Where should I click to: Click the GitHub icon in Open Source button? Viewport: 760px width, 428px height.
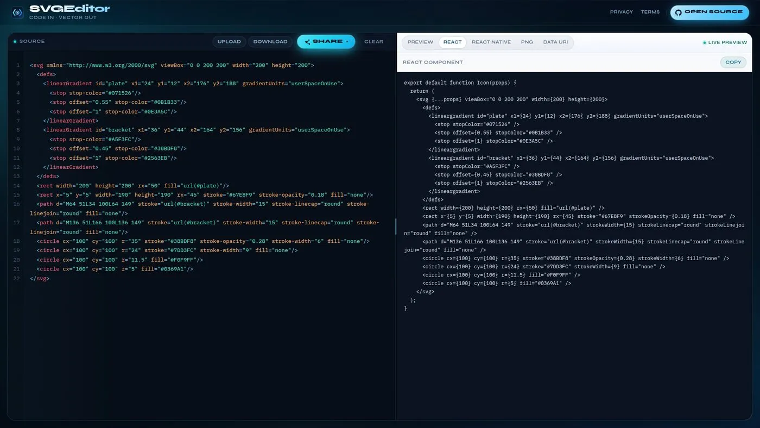tap(678, 12)
